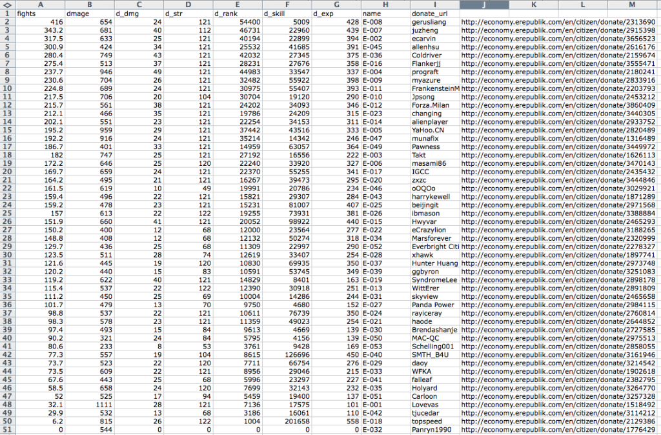Select column A header

tap(40, 4)
